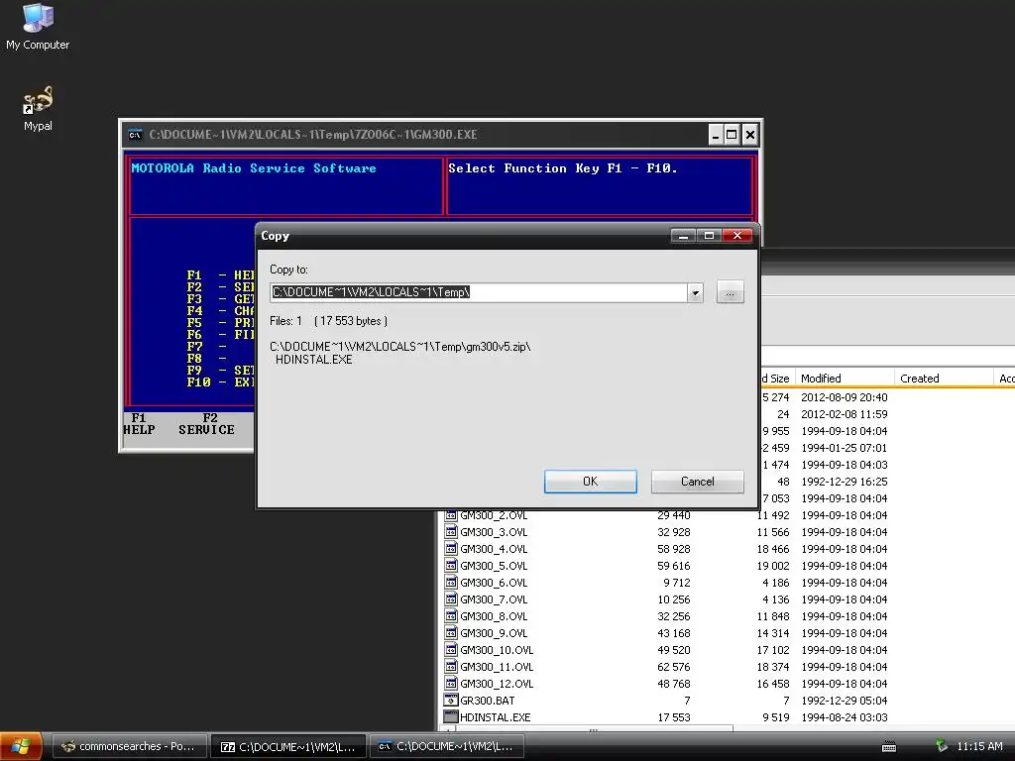
Task: Sort by Packed Size column header
Action: tap(777, 379)
